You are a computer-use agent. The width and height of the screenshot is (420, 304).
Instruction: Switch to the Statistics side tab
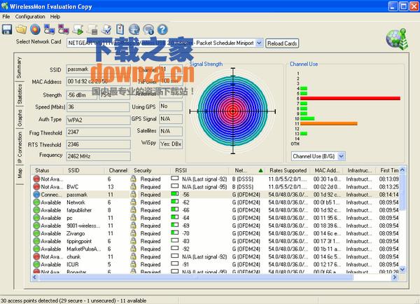(20, 94)
